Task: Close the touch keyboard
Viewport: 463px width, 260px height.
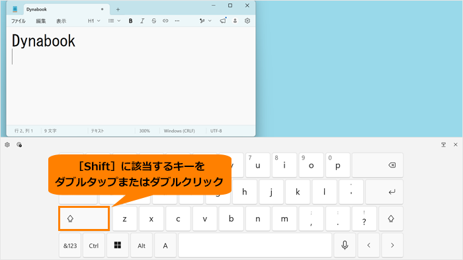Action: (455, 145)
